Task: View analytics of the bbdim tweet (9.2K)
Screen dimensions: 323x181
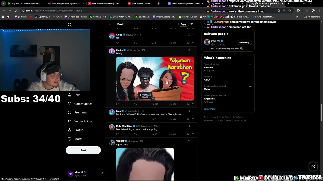Action: (x=173, y=104)
